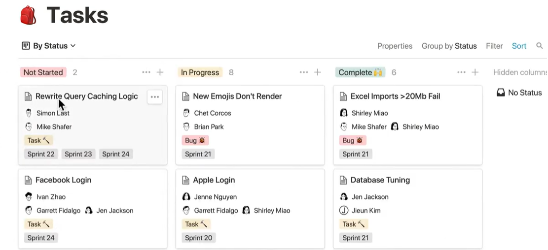548x250 pixels.
Task: Click the Sprint 23 tag
Action: tap(78, 154)
